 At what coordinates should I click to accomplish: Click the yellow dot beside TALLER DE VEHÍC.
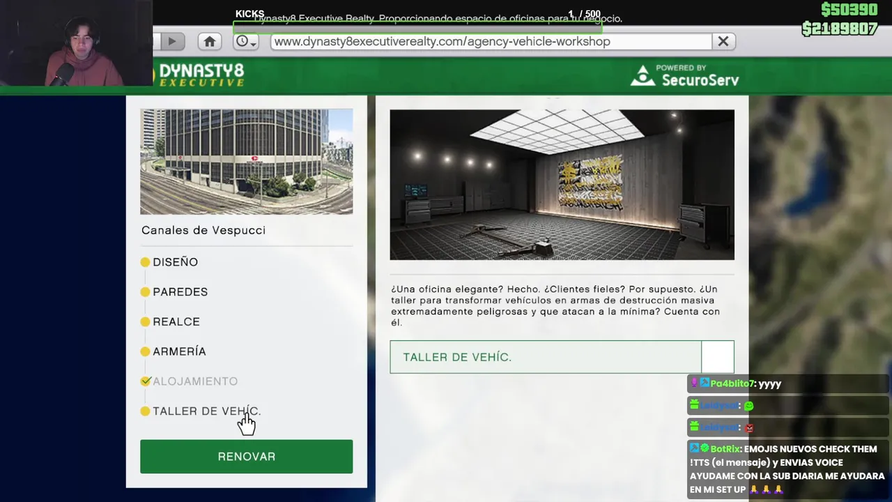(145, 411)
